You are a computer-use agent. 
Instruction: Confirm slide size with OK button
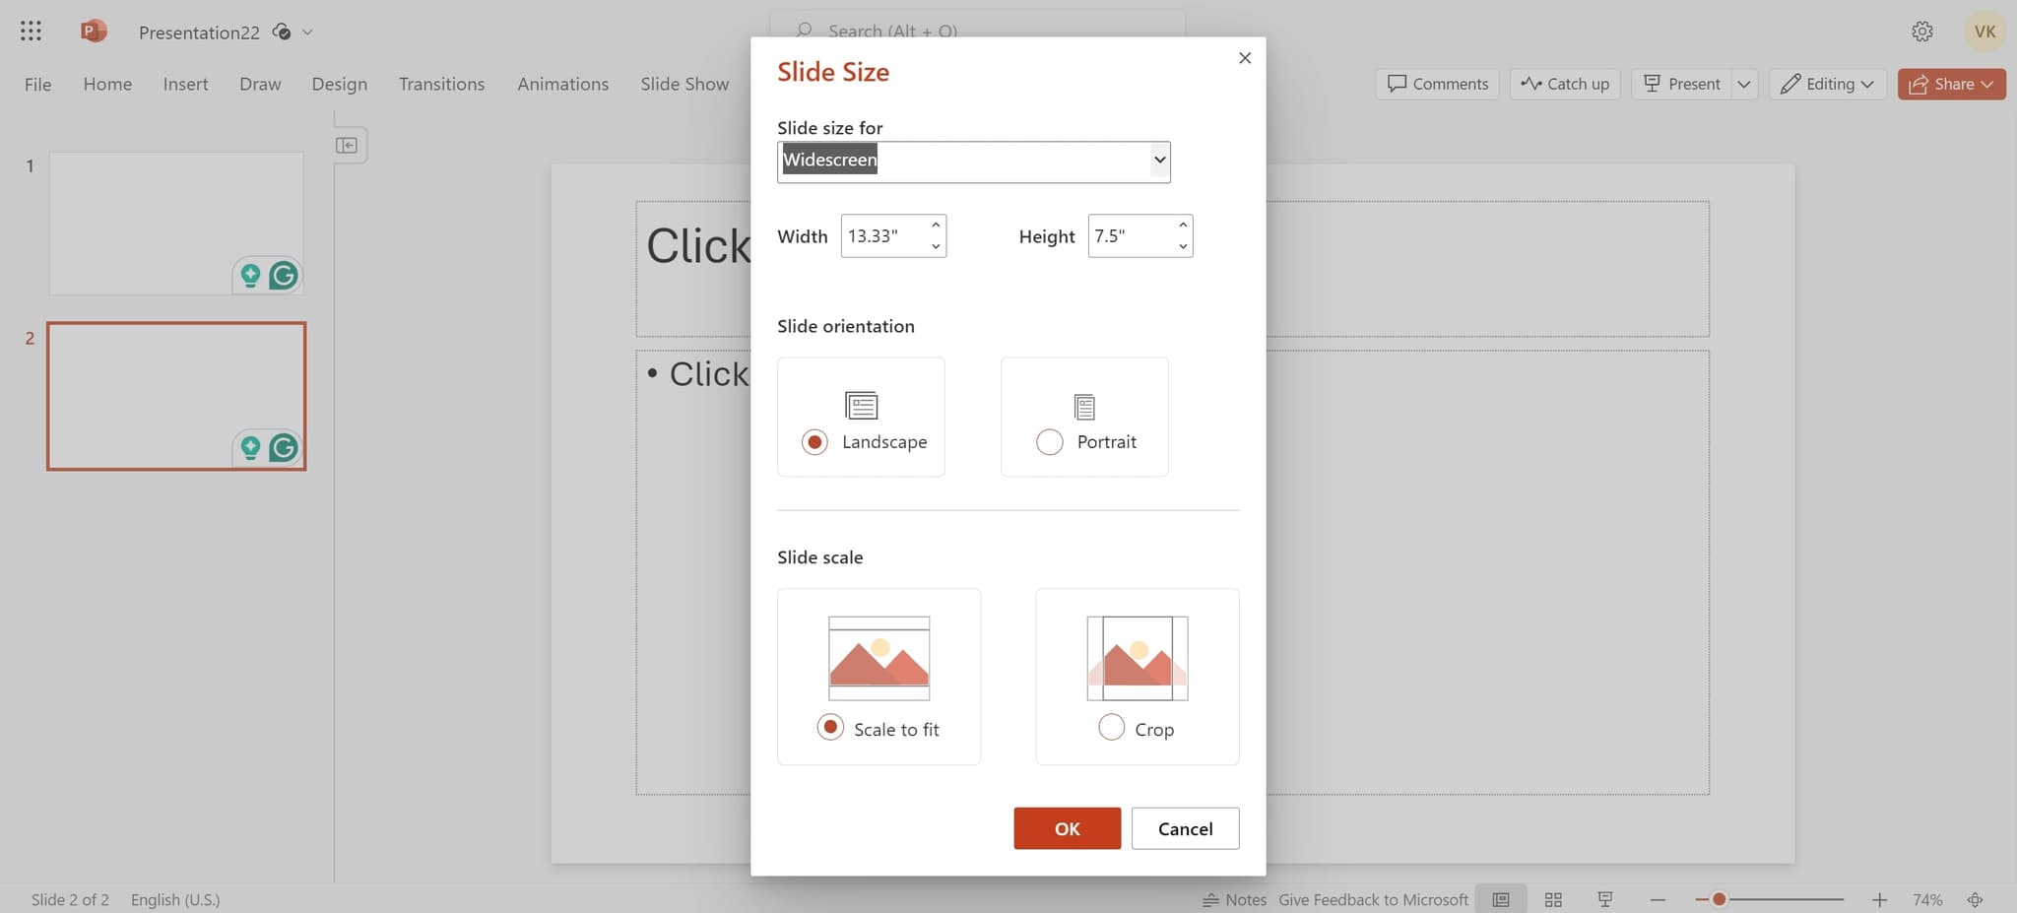1067,828
